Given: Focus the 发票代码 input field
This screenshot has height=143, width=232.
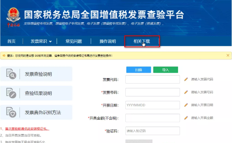Looking at the screenshot, I should [152, 79].
